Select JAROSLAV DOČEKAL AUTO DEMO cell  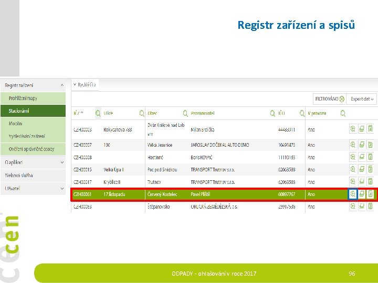coord(219,145)
